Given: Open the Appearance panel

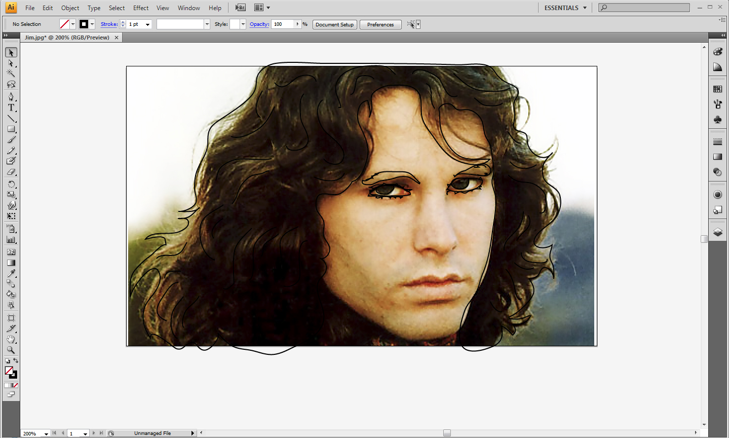Looking at the screenshot, I should coord(717,195).
